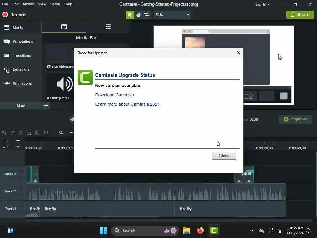Click the Paste icon in timeline toolbar
Image resolution: width=317 pixels, height=238 pixels.
point(37,133)
